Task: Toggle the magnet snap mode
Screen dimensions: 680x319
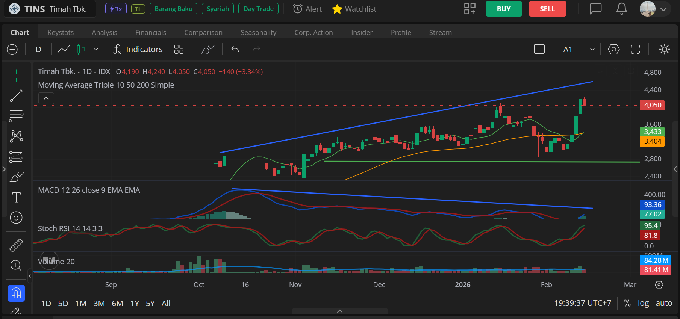Action: pos(16,293)
